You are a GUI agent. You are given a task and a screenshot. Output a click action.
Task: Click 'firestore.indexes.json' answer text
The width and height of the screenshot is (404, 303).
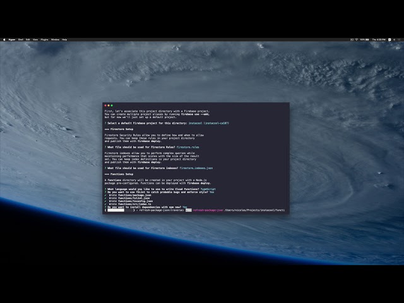(196, 168)
